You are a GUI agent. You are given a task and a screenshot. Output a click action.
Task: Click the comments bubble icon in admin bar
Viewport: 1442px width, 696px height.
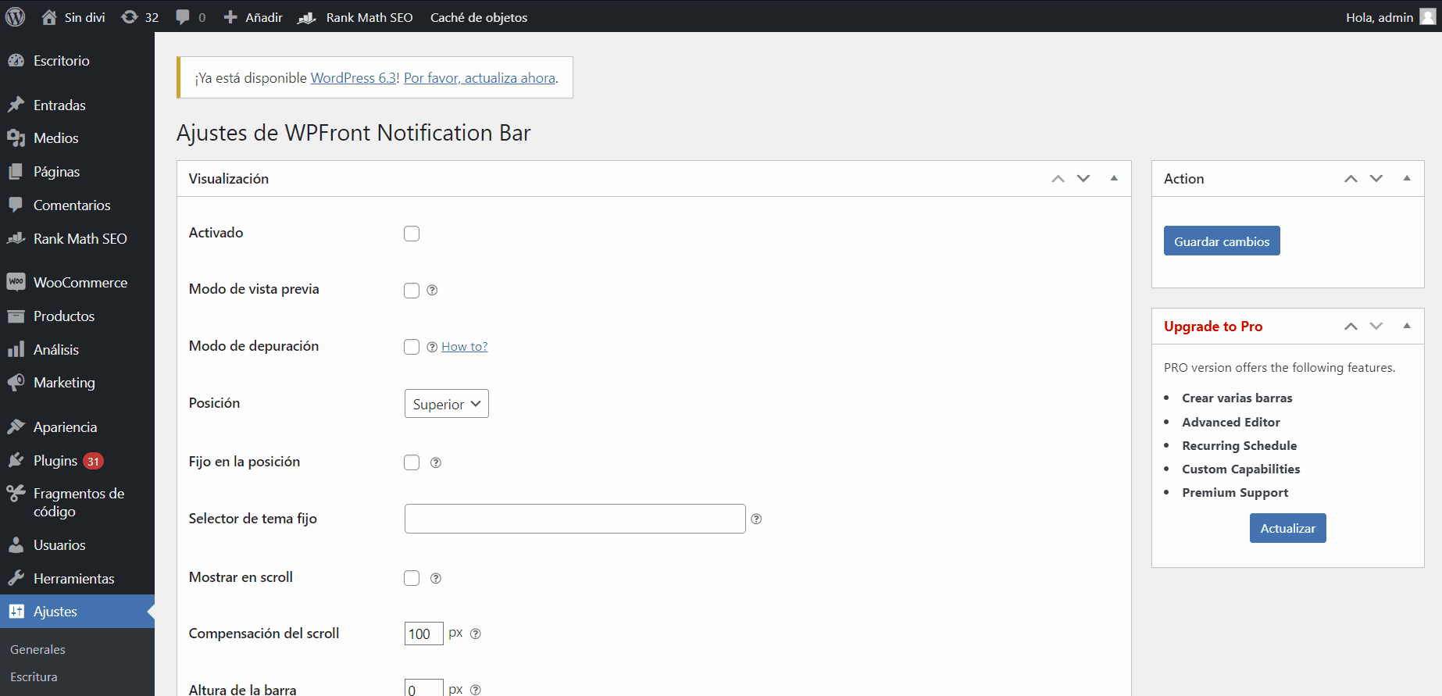click(x=183, y=17)
